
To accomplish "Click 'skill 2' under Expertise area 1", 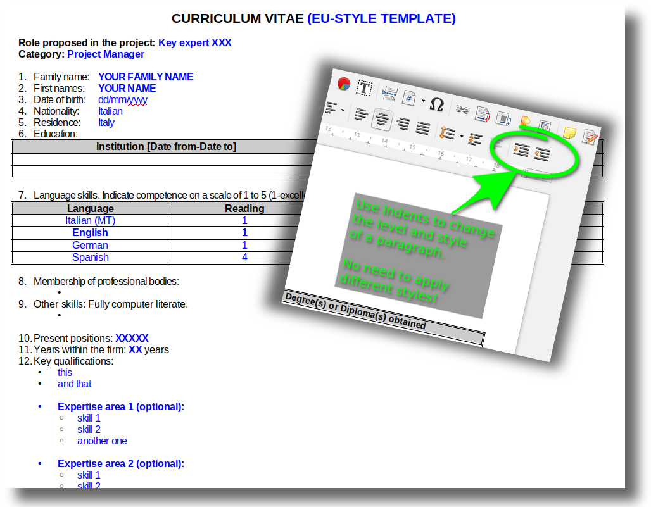I will pos(89,429).
